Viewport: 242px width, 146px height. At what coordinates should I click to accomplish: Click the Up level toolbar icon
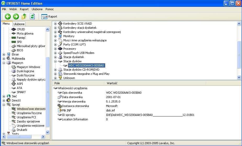[24, 16]
